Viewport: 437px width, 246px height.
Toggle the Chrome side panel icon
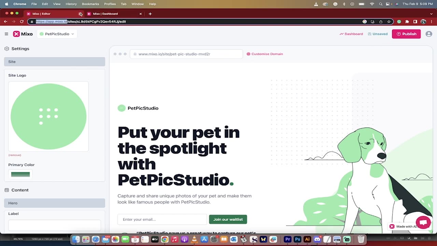tap(415, 22)
